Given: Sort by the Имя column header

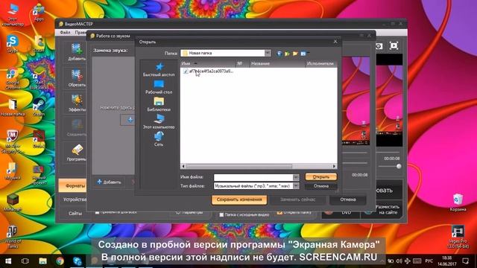Looking at the screenshot, I should pyautogui.click(x=208, y=63).
